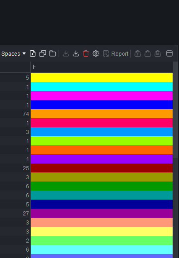Click the count value 74
This screenshot has width=179, height=258.
click(26, 114)
